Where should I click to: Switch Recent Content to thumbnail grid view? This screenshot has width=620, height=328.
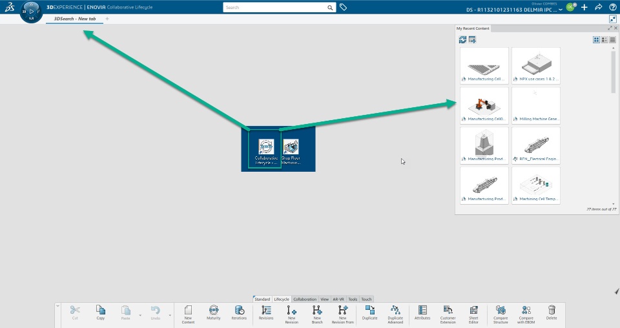[596, 39]
